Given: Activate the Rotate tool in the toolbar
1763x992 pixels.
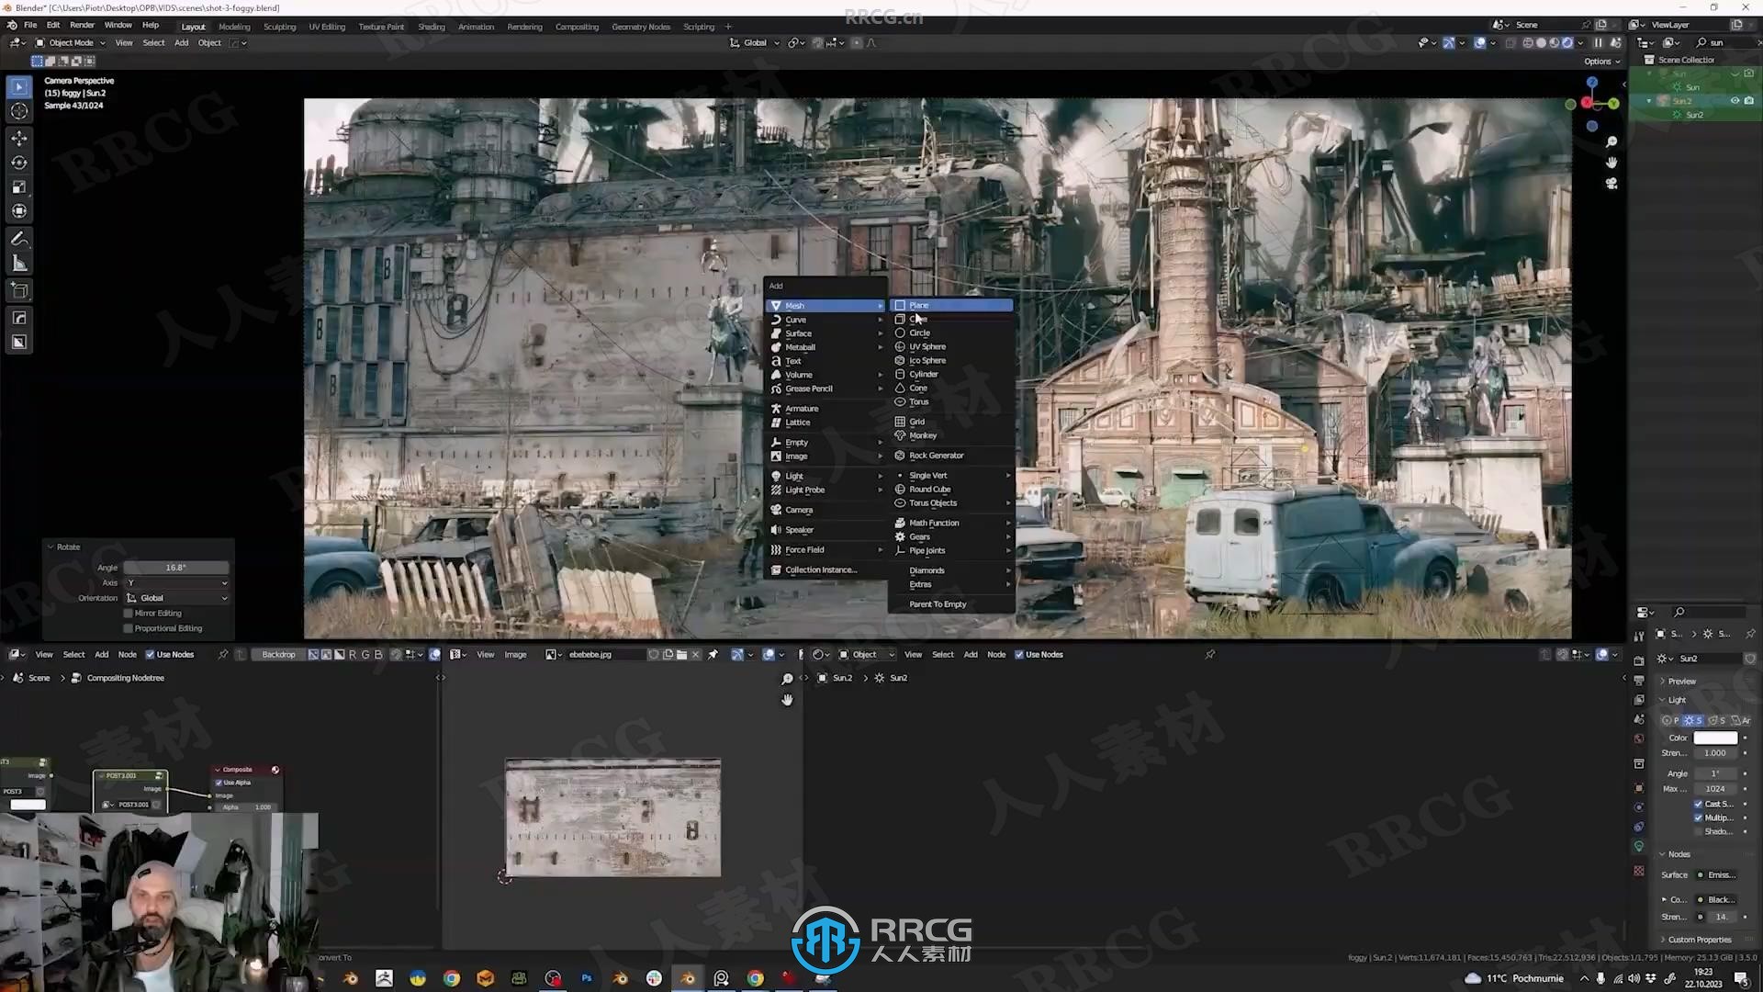Looking at the screenshot, I should [x=19, y=163].
